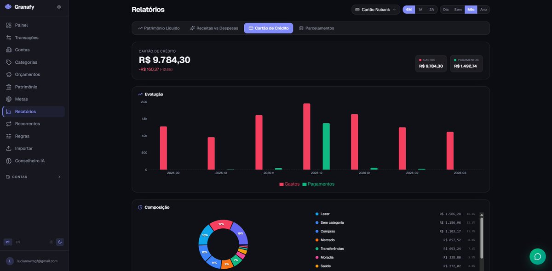Select the Moradia category row
This screenshot has width=552, height=271.
coord(395,257)
